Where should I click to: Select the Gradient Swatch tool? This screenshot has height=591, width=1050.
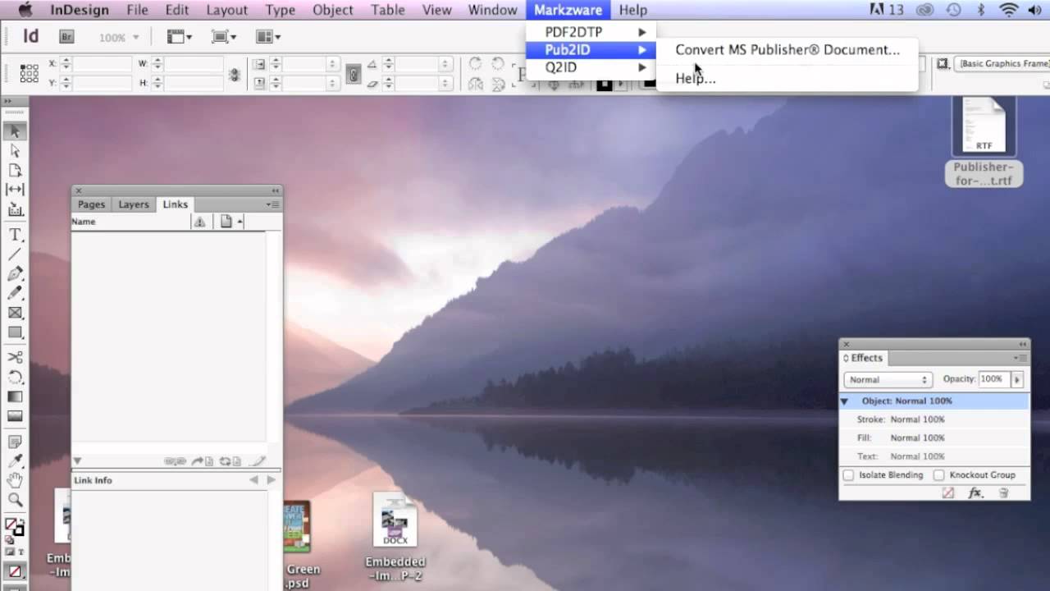[x=15, y=397]
